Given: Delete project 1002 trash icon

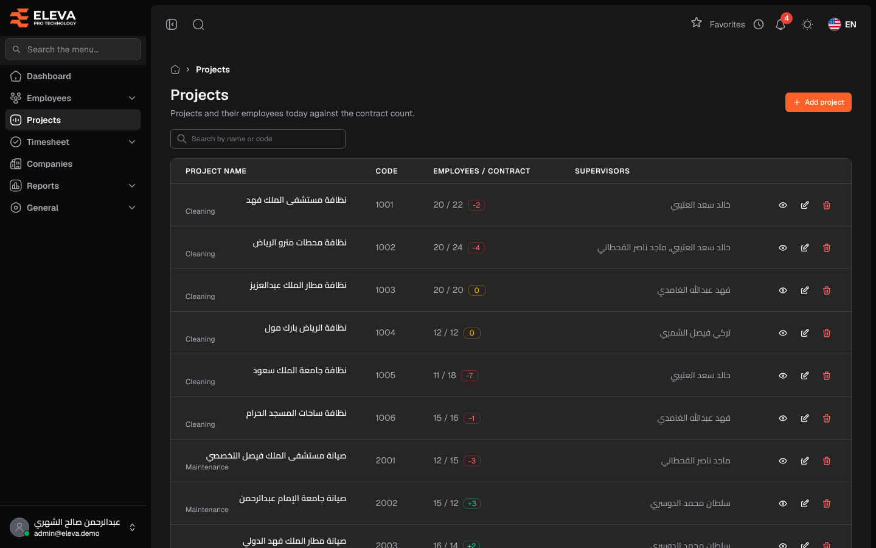Looking at the screenshot, I should 827,248.
